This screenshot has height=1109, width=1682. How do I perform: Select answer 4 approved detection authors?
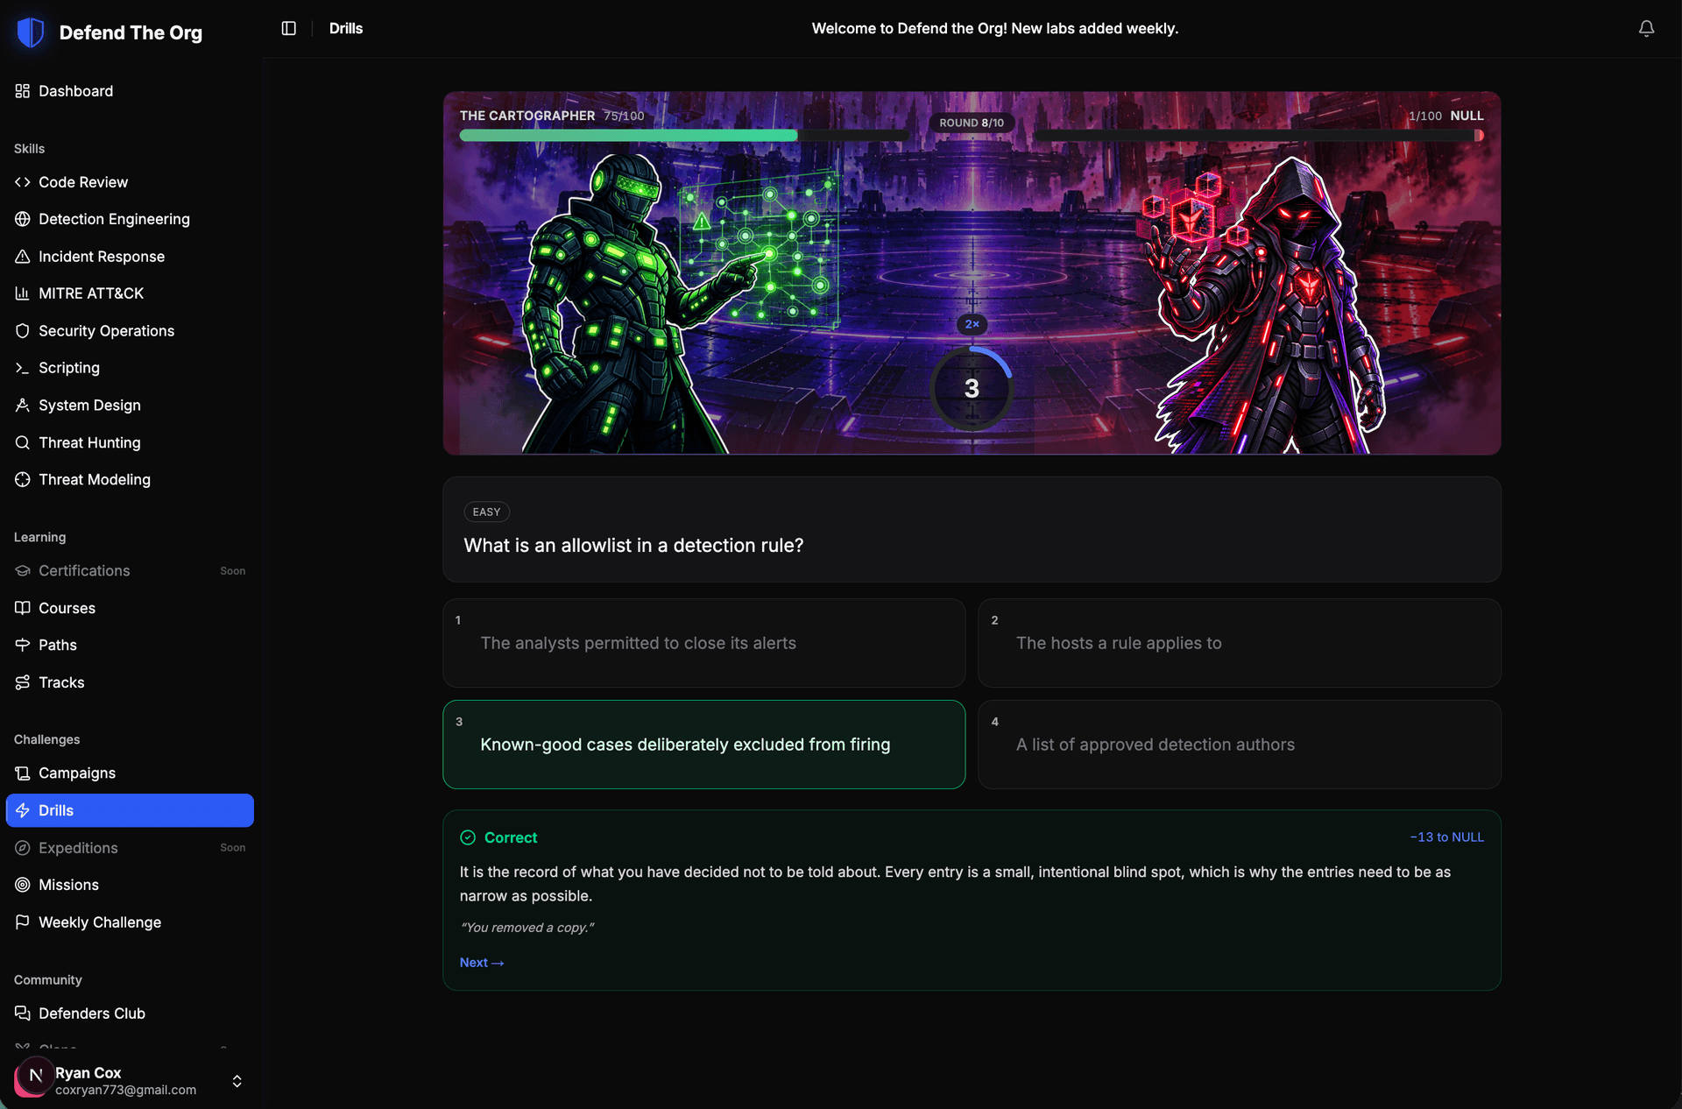point(1239,745)
